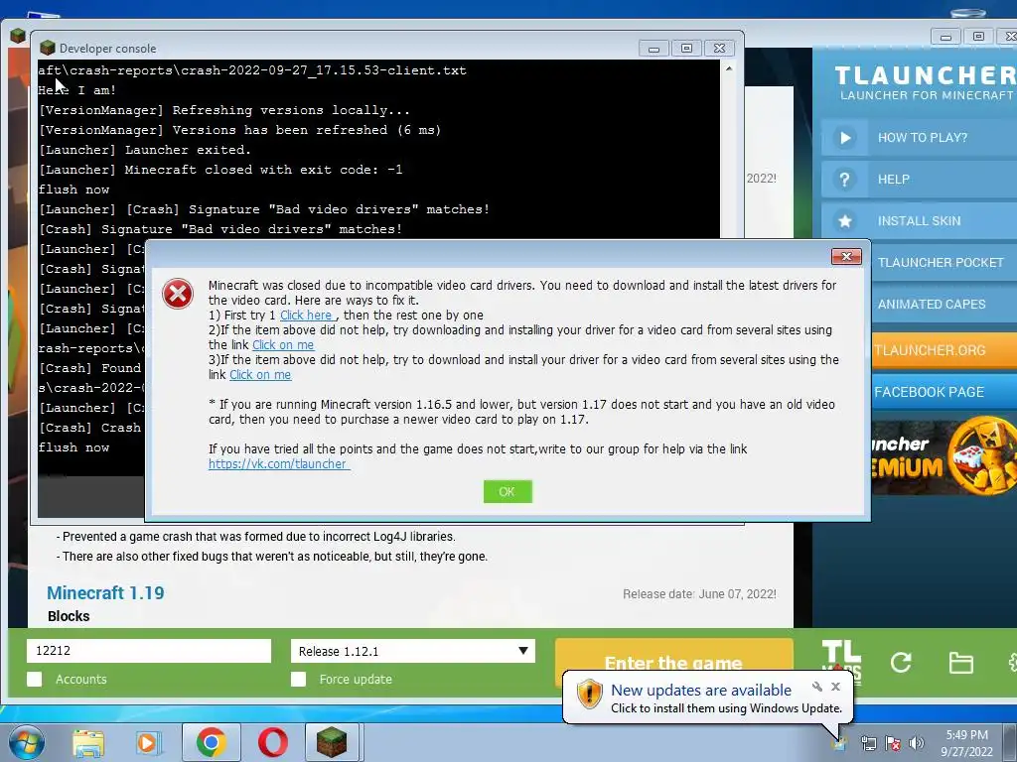Open the 'Click on me' link in step 3
This screenshot has height=762, width=1017.
tap(260, 374)
